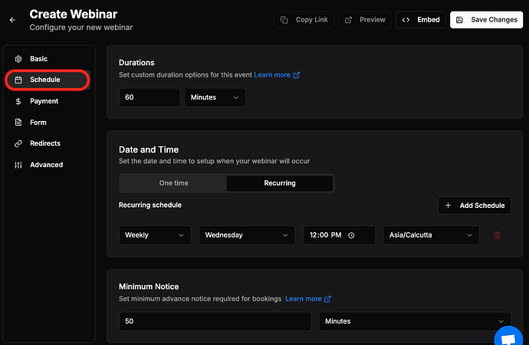Select the One time option

173,183
